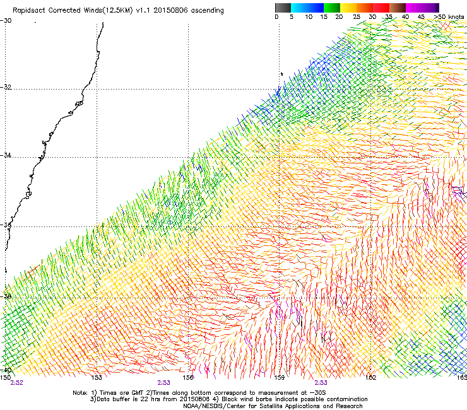Select the blue 10-15 knots legend color
Image resolution: width=467 pixels, height=410 pixels.
coord(316,8)
